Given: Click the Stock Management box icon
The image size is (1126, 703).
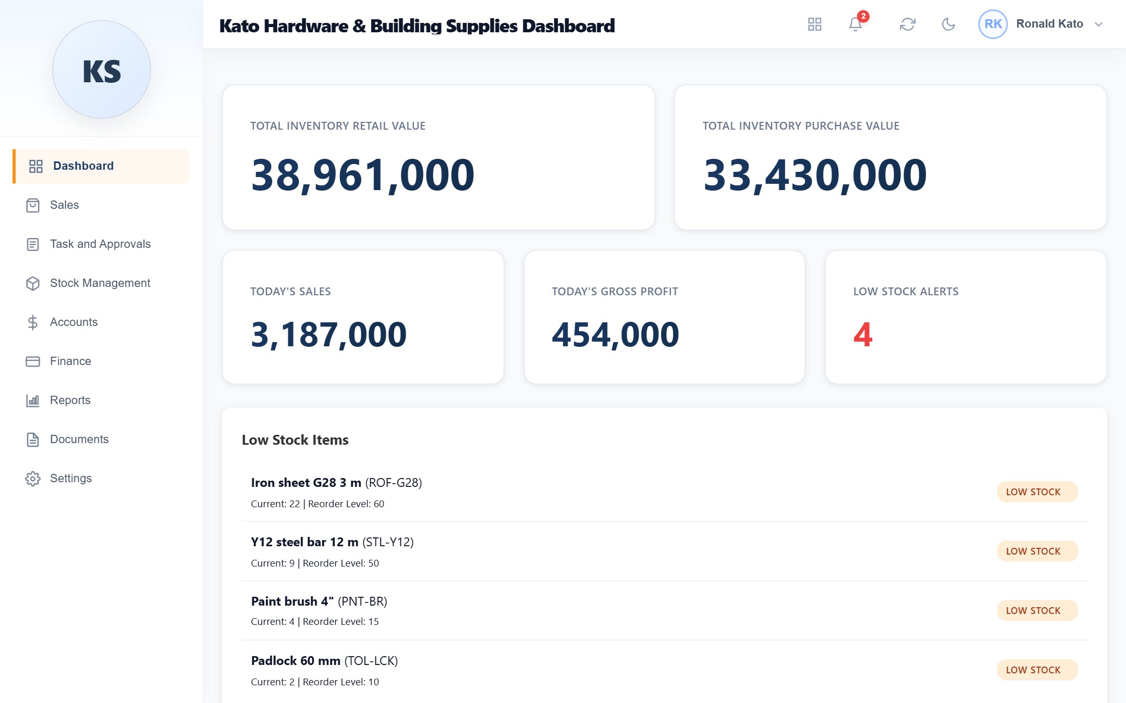Looking at the screenshot, I should pos(33,283).
